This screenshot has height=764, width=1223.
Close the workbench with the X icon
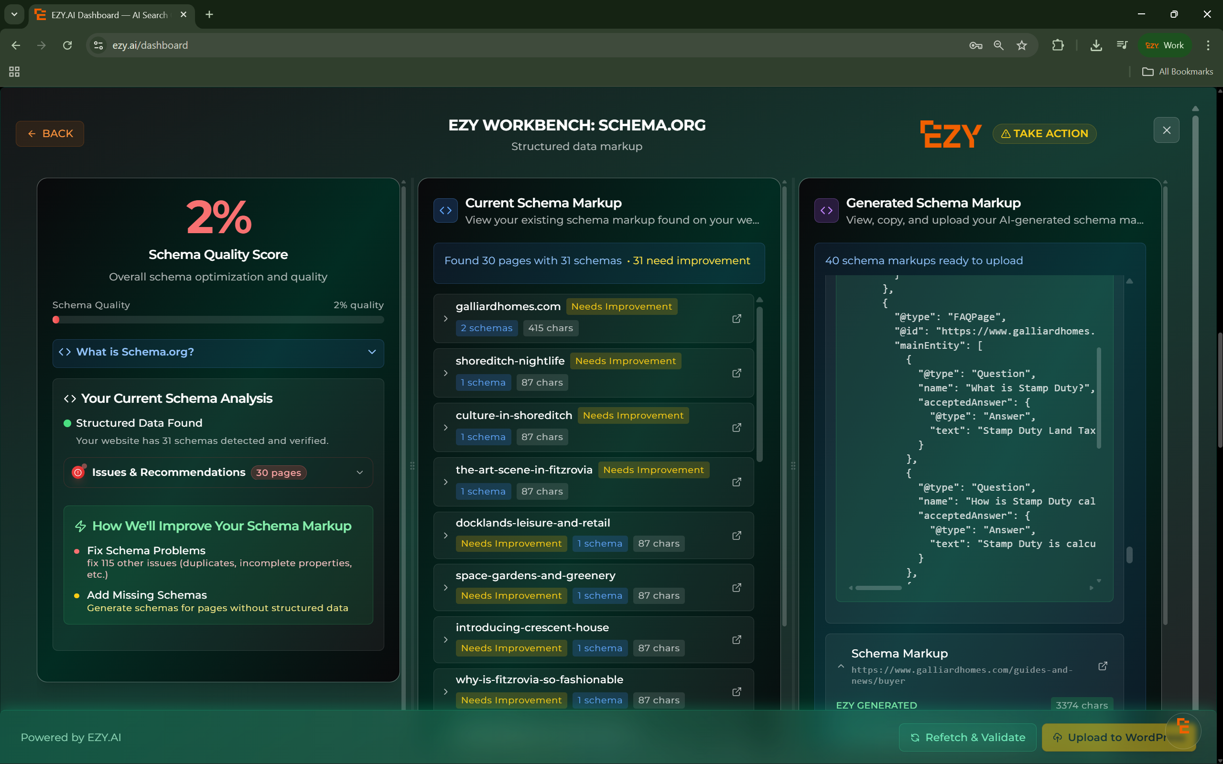(1167, 130)
